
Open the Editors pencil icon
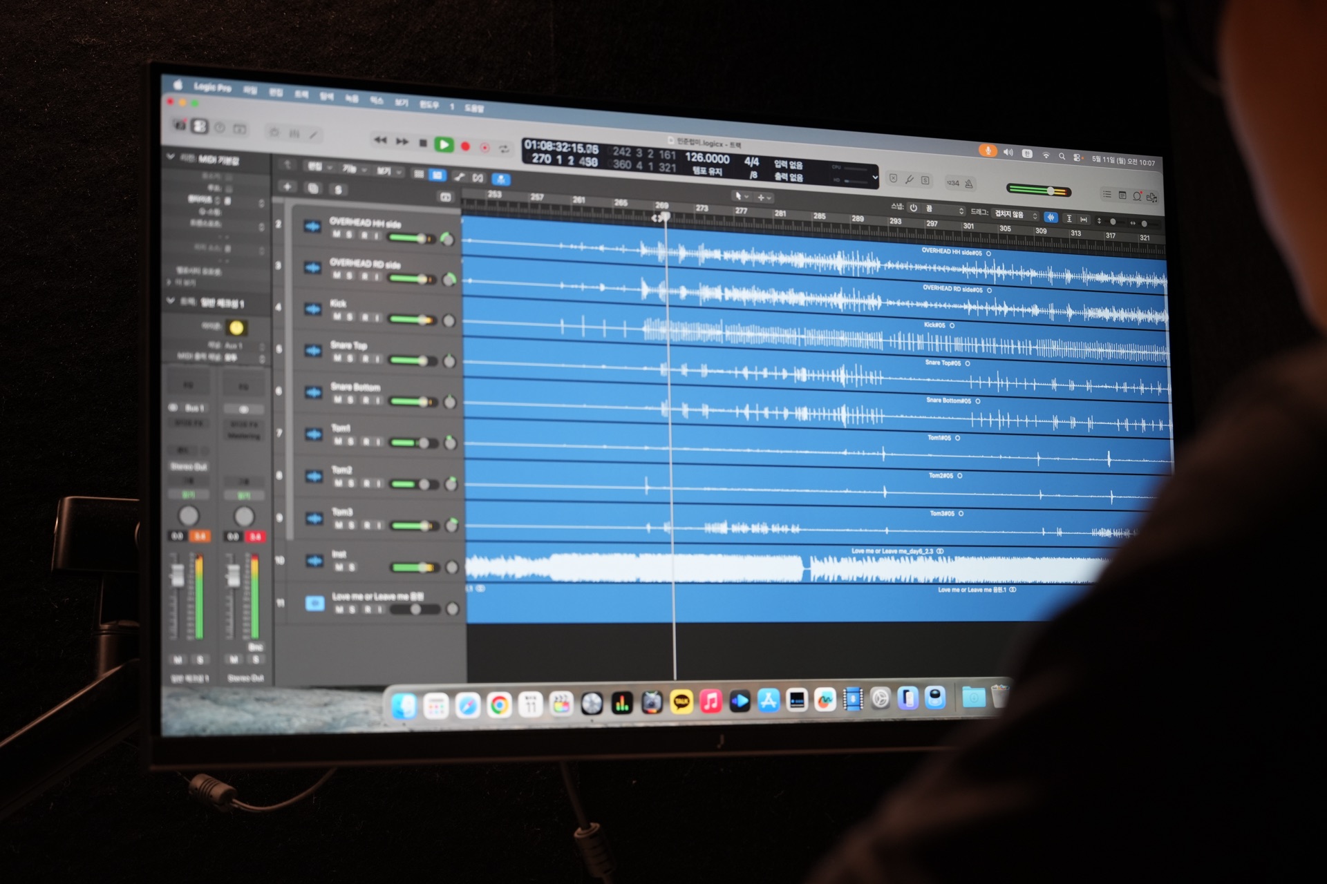click(x=314, y=135)
